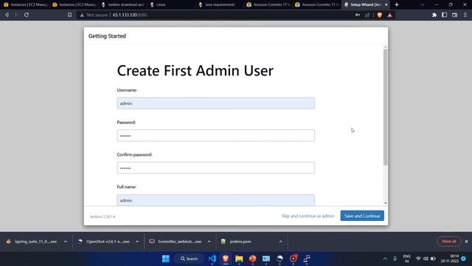The height and width of the screenshot is (266, 472).
Task: Open the red screen recorder taskbar icon
Action: point(294,259)
